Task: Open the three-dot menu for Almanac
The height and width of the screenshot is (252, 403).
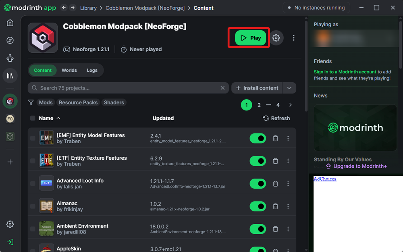Action: 288,206
